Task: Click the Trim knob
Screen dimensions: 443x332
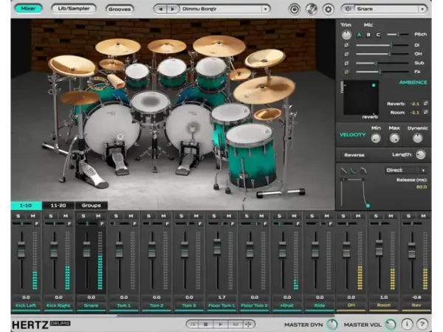Action: pyautogui.click(x=346, y=35)
